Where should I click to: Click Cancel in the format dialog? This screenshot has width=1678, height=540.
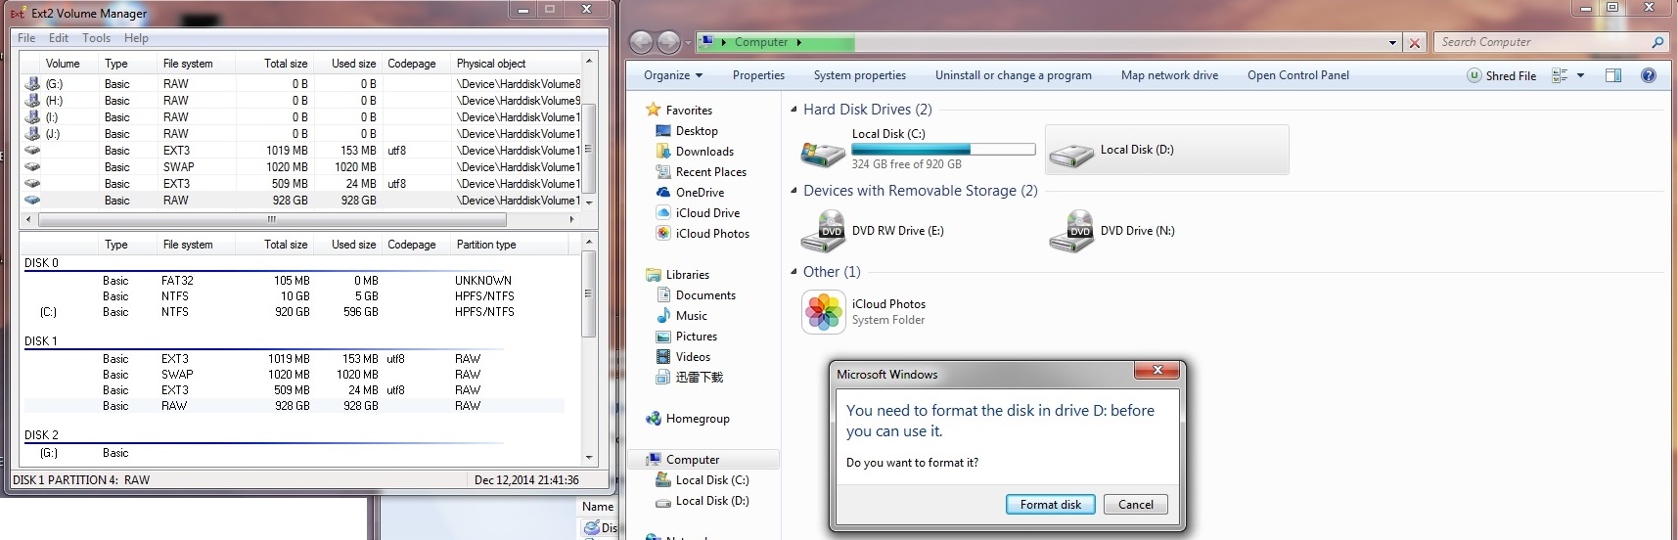[1136, 505]
